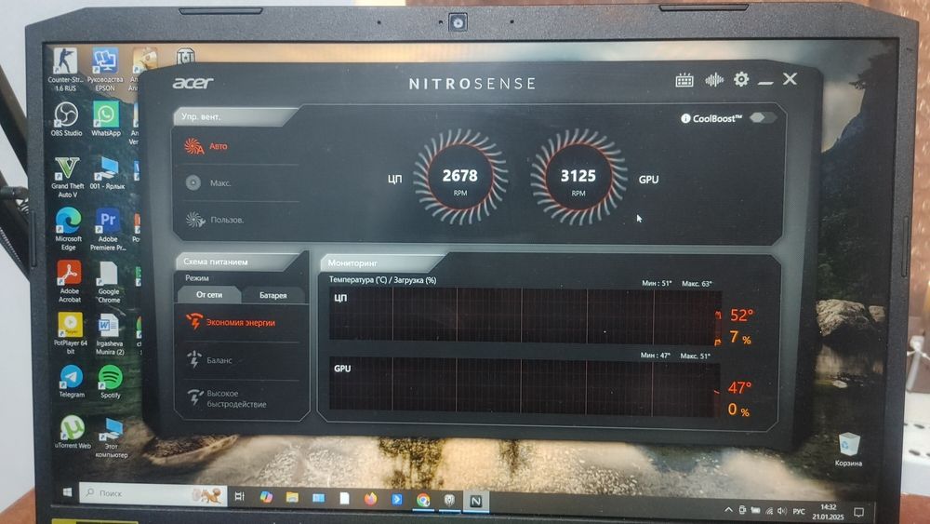
Task: Open Google Chrome desktop shortcut
Action: tap(109, 282)
